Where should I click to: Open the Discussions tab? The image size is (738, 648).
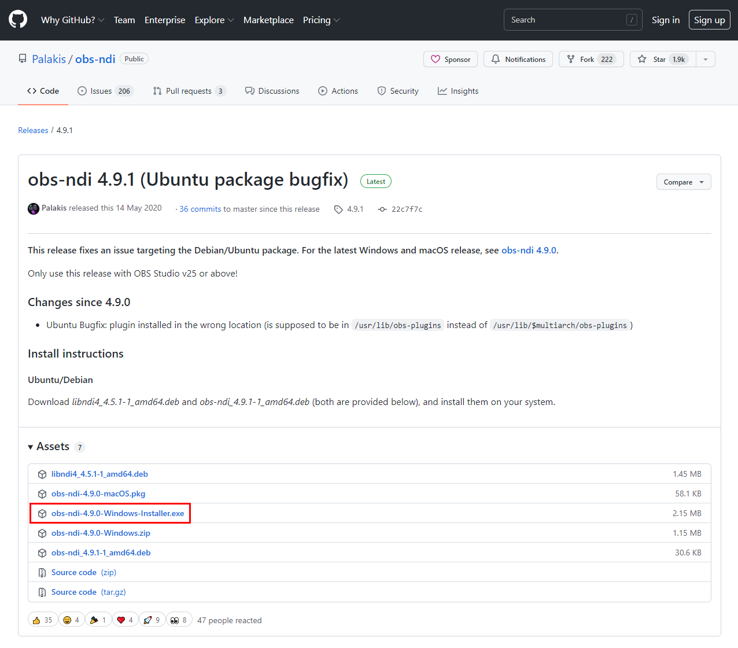pyautogui.click(x=272, y=91)
